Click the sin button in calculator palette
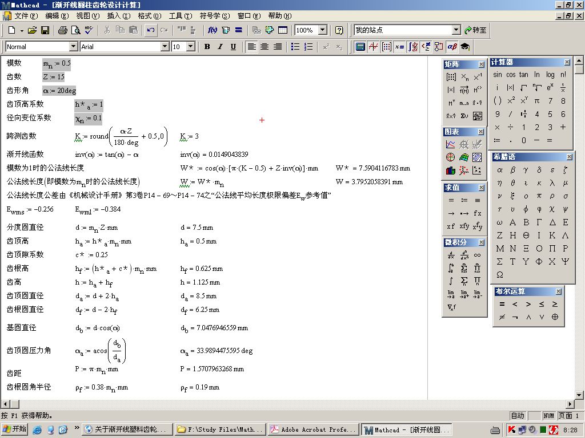The image size is (585, 438). 498,75
